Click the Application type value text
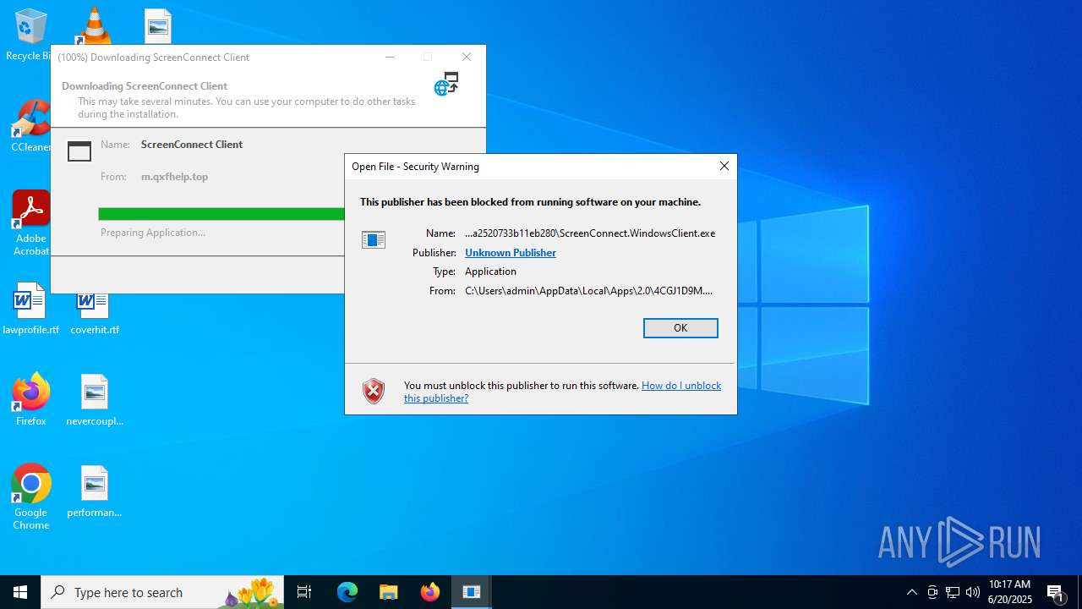The width and height of the screenshot is (1082, 609). (x=490, y=272)
